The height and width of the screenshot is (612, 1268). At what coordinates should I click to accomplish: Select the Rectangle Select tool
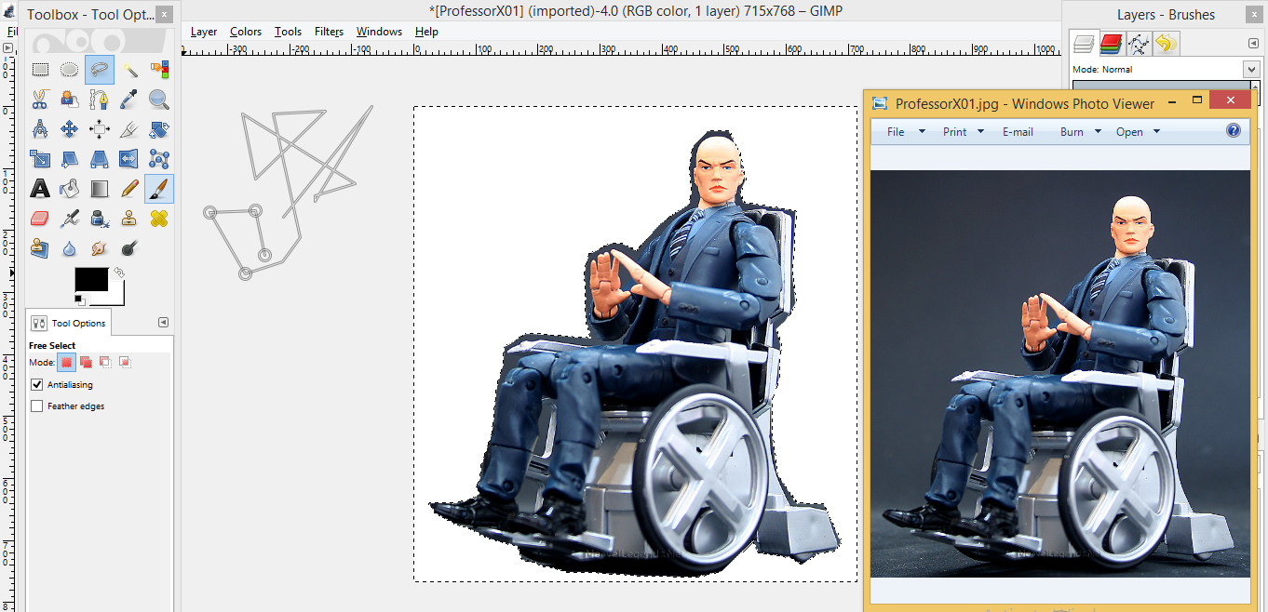tap(40, 69)
